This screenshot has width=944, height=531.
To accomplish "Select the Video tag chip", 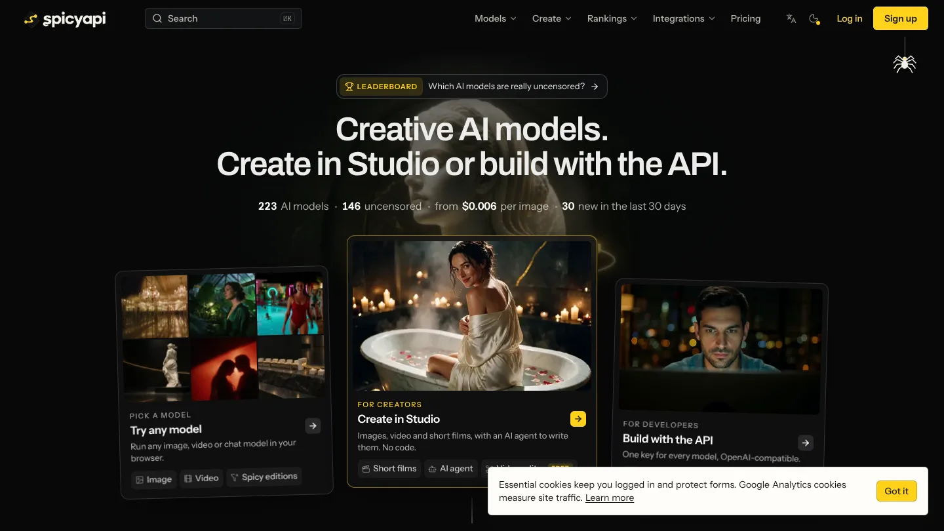I will (x=201, y=479).
